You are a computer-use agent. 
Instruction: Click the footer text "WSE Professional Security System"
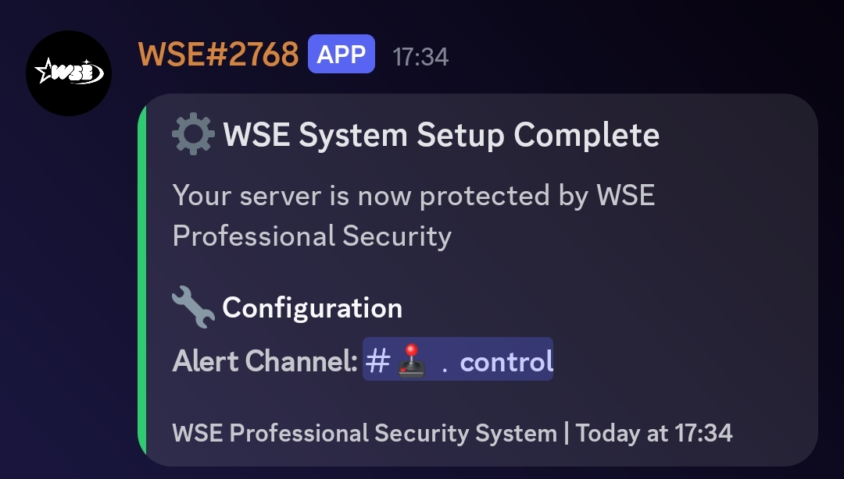363,433
